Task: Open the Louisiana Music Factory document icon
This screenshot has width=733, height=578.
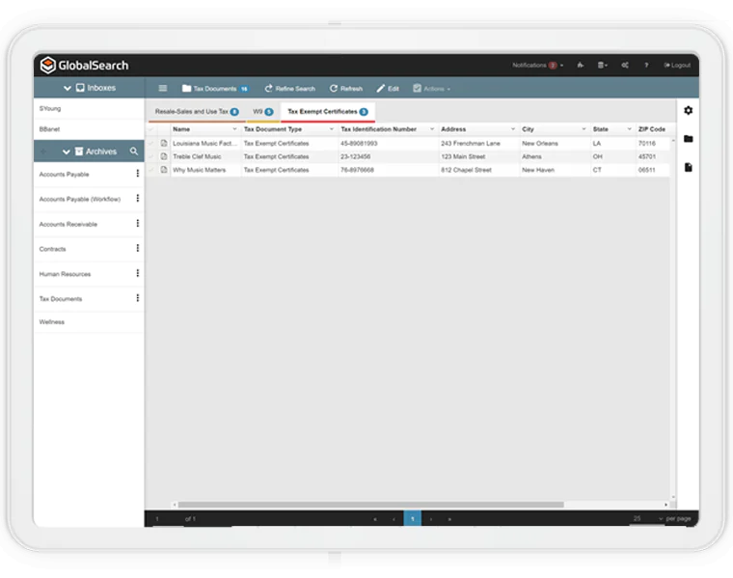Action: pos(164,144)
